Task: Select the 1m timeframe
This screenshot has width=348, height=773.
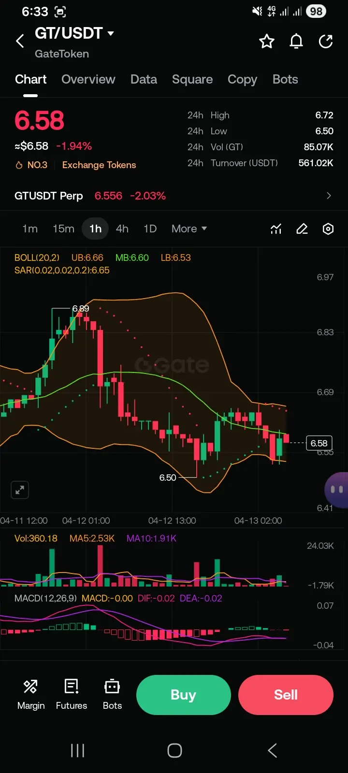Action: (x=30, y=229)
